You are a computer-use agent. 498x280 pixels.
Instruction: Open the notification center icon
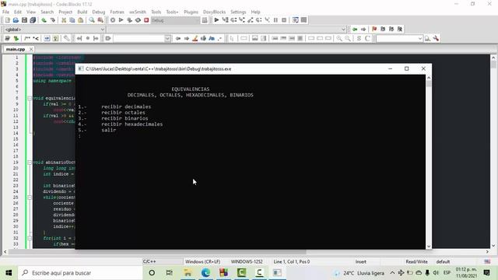tap(486, 273)
